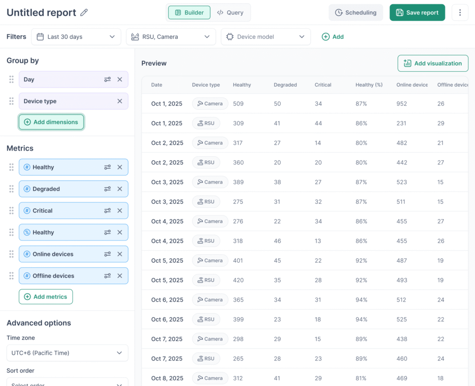Sort by the Critical column header
475x386 pixels.
point(323,85)
